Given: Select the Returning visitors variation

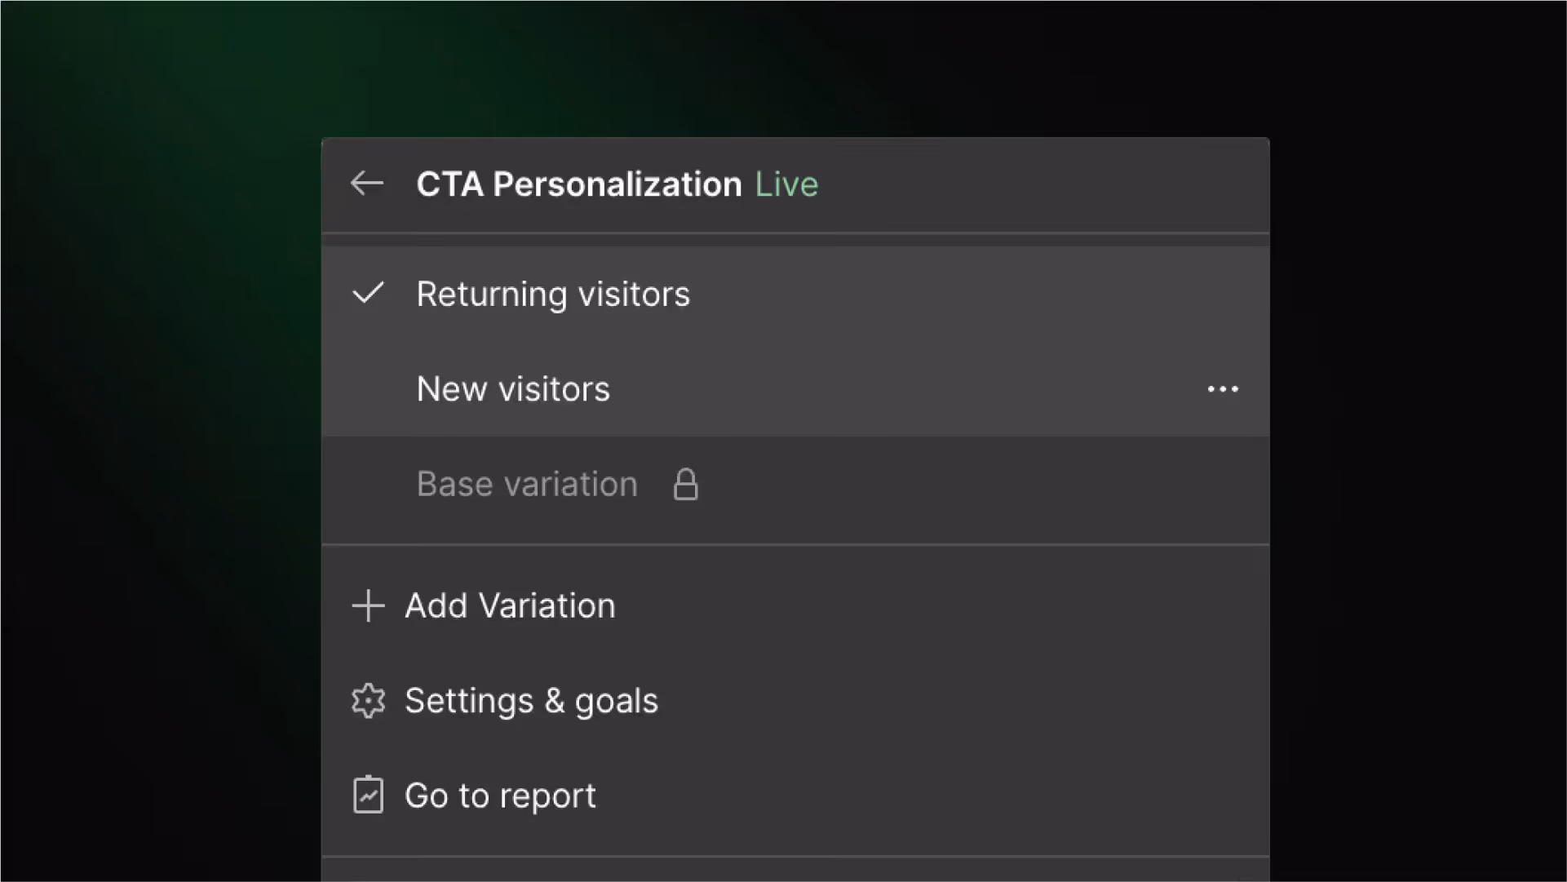Looking at the screenshot, I should (x=553, y=294).
